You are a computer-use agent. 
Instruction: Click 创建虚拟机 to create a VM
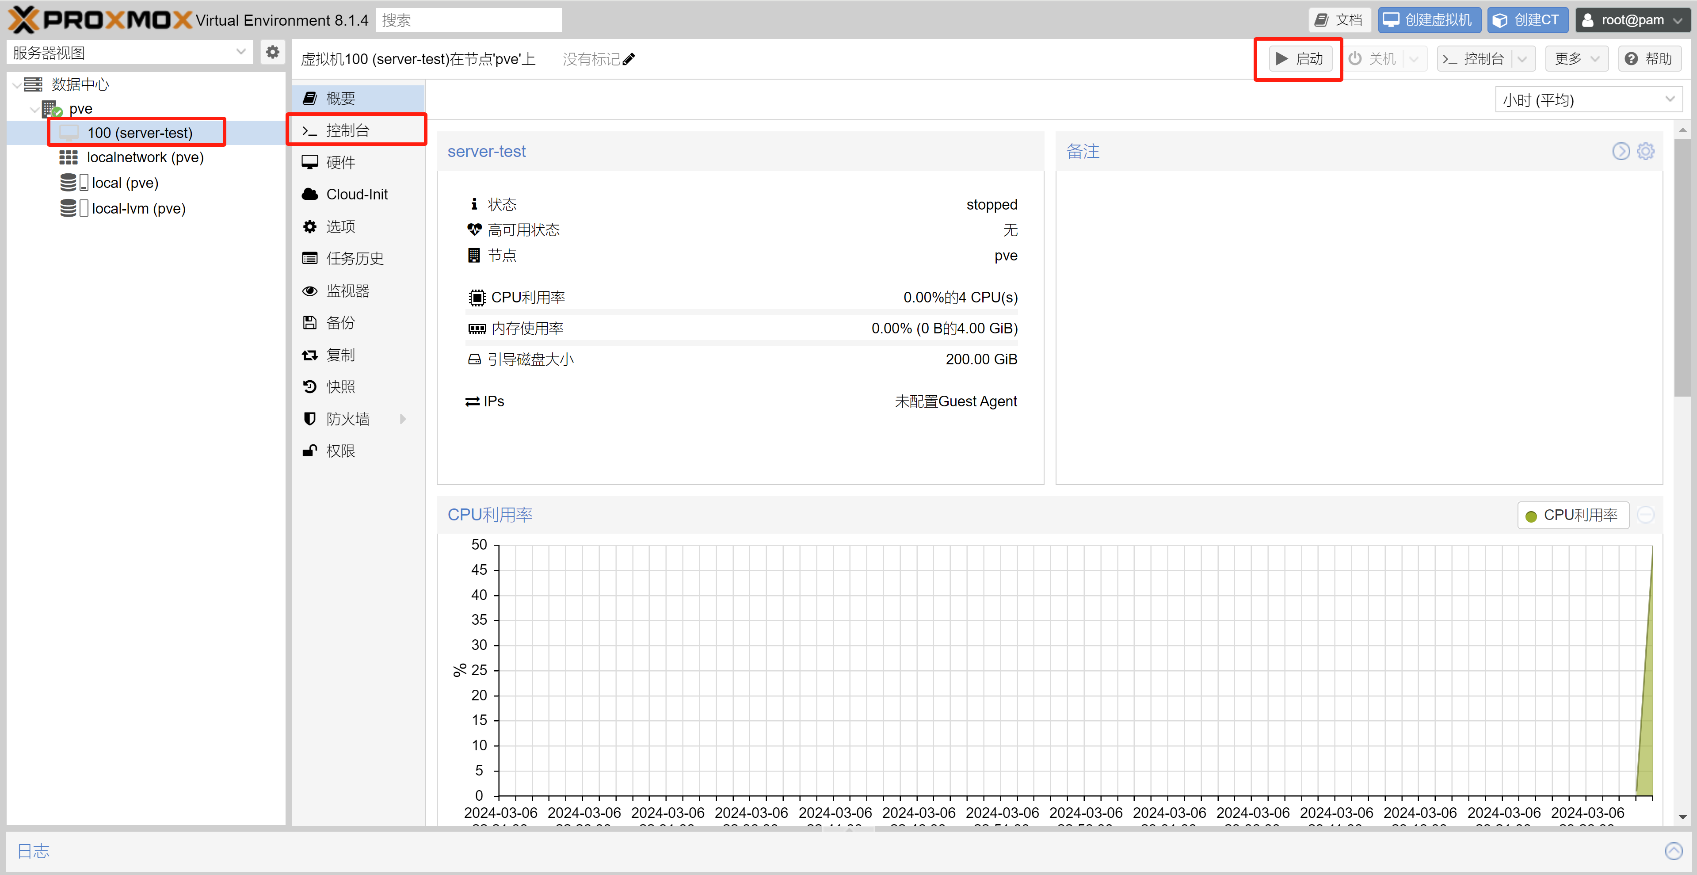click(x=1430, y=20)
